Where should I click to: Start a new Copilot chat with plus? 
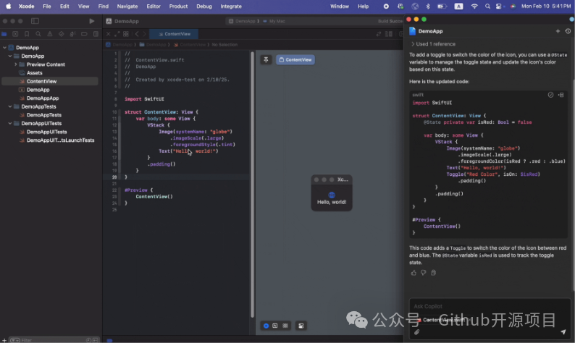(x=558, y=31)
